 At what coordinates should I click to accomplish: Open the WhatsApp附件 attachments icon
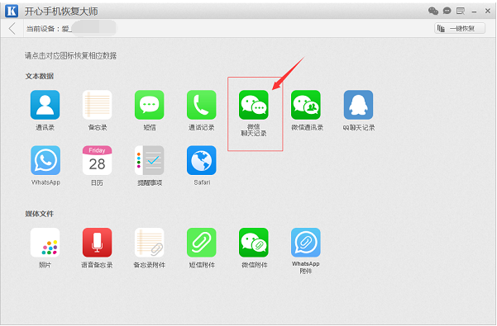coord(306,243)
